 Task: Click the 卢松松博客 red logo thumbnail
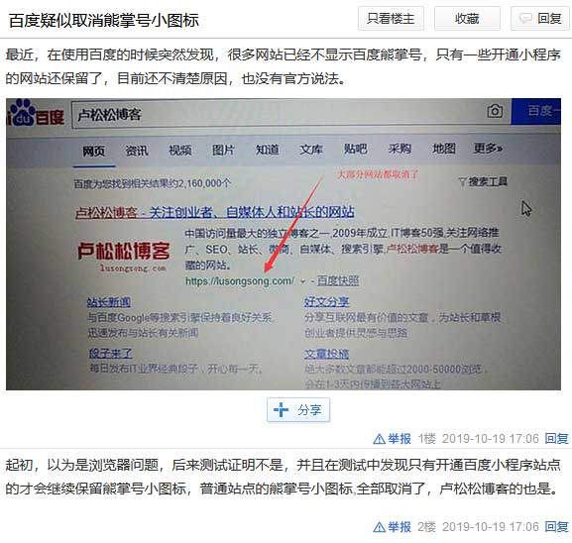[x=124, y=257]
